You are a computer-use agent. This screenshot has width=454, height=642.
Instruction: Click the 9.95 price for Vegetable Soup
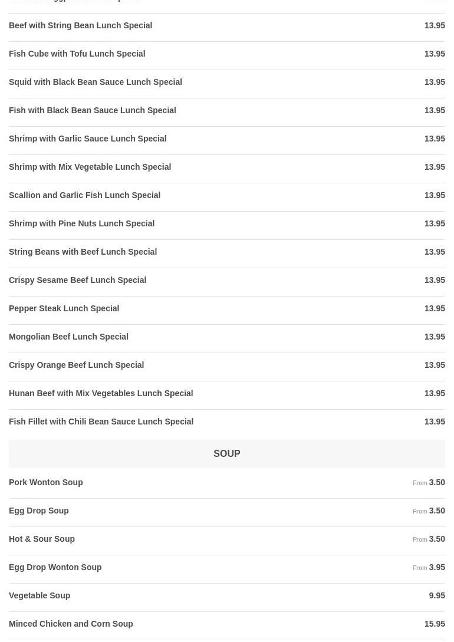[436, 595]
